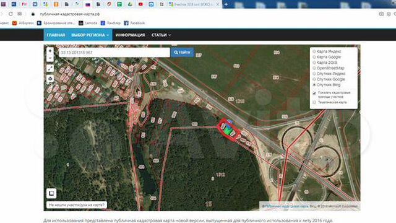Open the square layers button bottom-left of map
Screen dimensions: 396x223
tap(51, 193)
